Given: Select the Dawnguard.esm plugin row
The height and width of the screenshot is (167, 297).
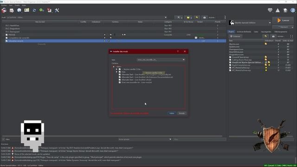Looking at the screenshot, I should pyautogui.click(x=261, y=49).
